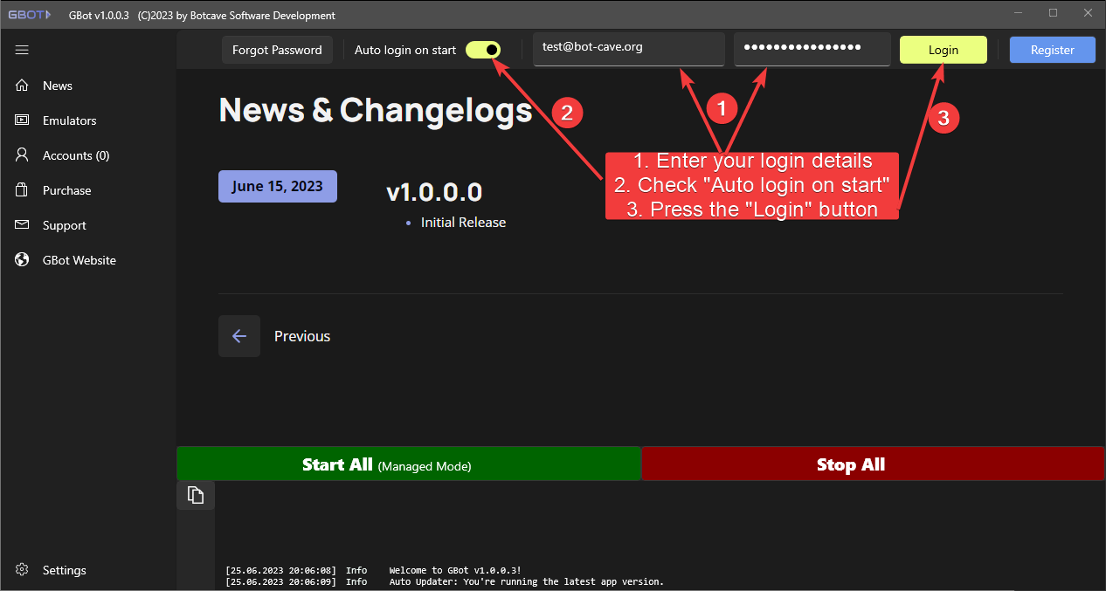Open the Emulators menu item
Image resolution: width=1106 pixels, height=591 pixels.
click(x=70, y=120)
